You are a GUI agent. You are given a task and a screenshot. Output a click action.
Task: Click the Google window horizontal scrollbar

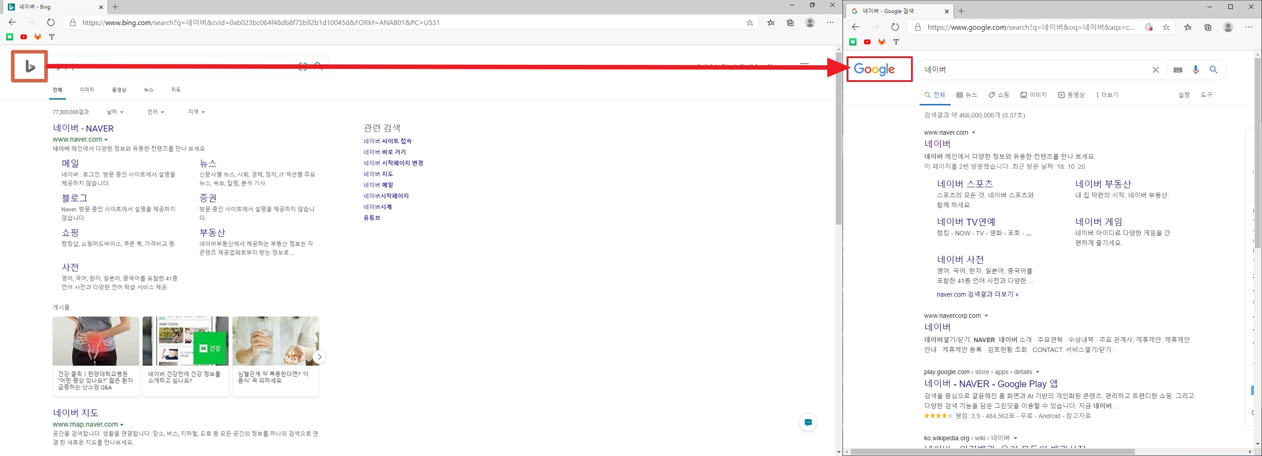tap(993, 451)
